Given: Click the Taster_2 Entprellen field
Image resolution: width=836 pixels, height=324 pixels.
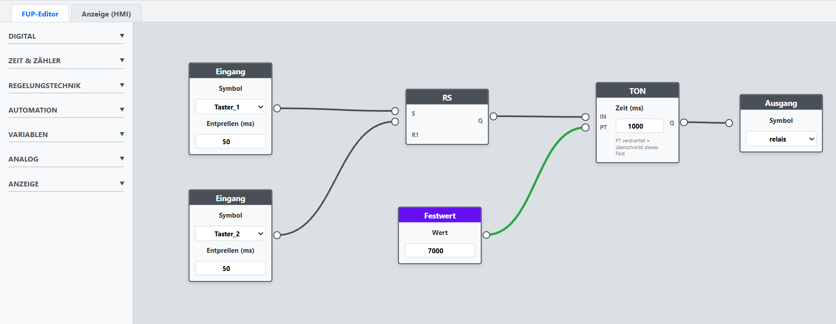Looking at the screenshot, I should click(x=230, y=268).
